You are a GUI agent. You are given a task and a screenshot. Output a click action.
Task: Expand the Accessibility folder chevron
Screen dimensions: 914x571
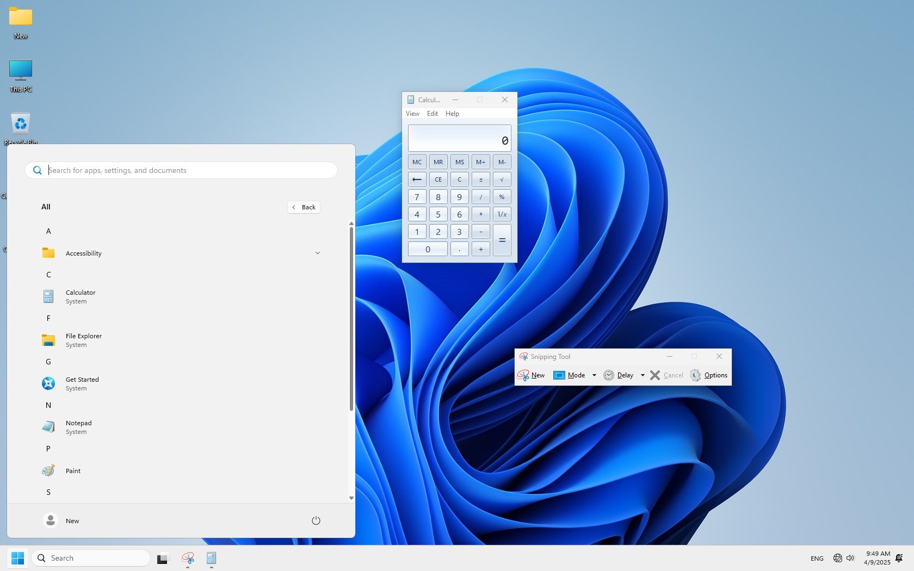[318, 253]
